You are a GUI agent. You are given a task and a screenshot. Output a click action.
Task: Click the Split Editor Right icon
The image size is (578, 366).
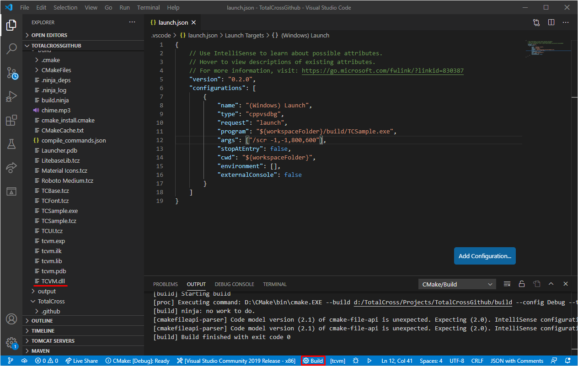coord(551,22)
